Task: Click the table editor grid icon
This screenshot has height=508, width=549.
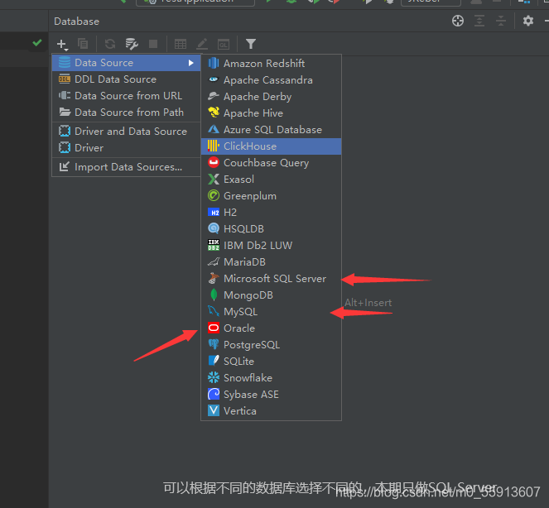Action: [x=181, y=44]
